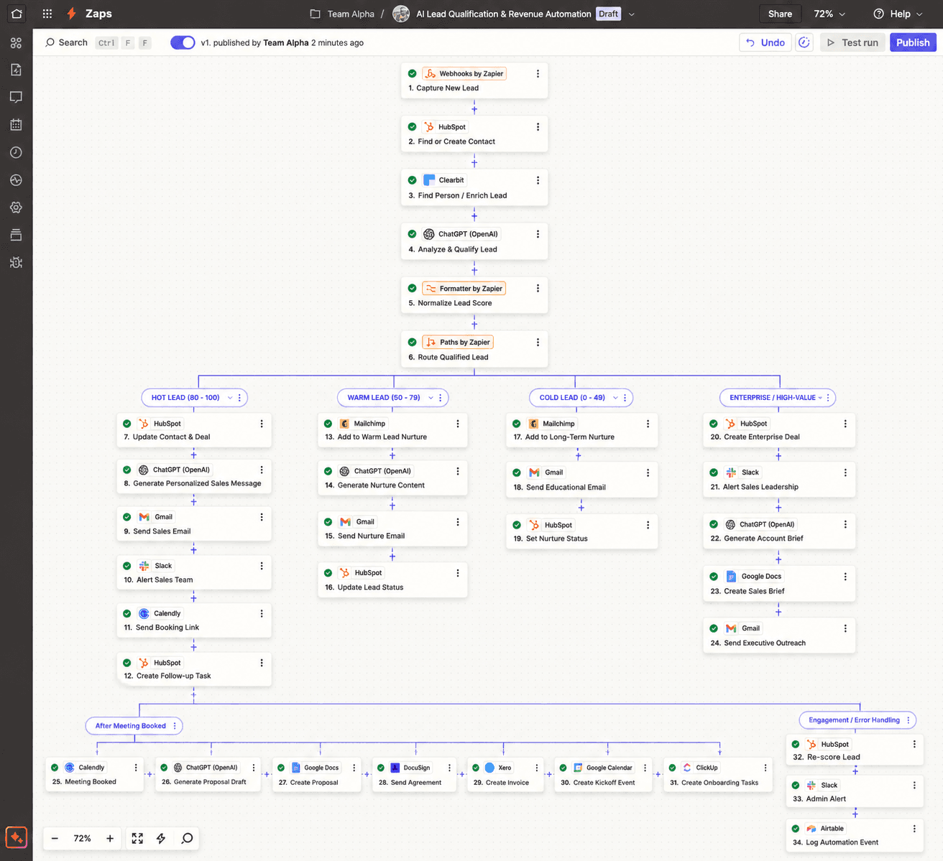The height and width of the screenshot is (861, 943).
Task: Click the Share button
Action: 780,14
